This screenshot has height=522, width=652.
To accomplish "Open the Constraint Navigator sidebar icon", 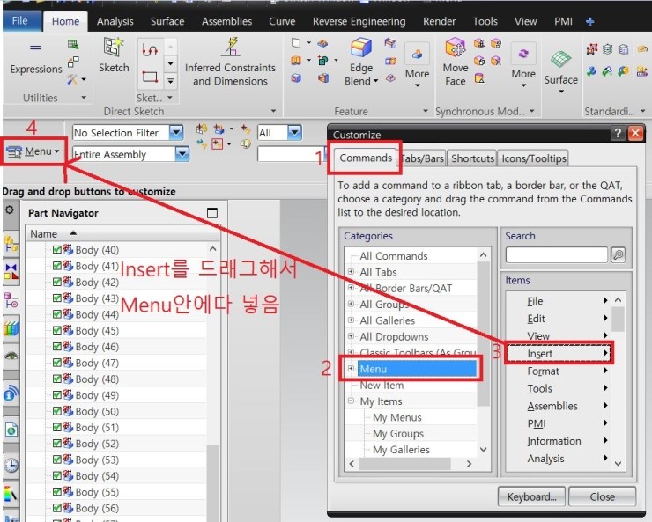I will pos(11,271).
